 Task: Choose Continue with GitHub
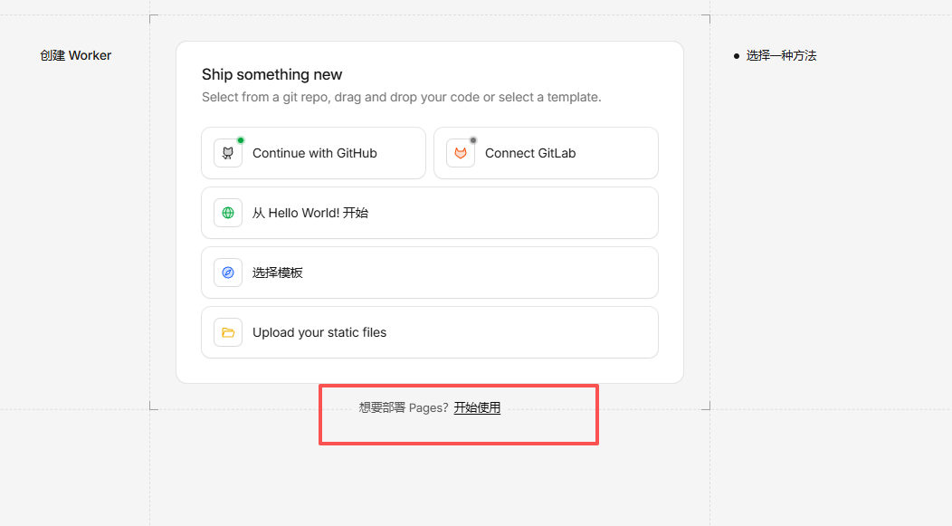(x=314, y=153)
